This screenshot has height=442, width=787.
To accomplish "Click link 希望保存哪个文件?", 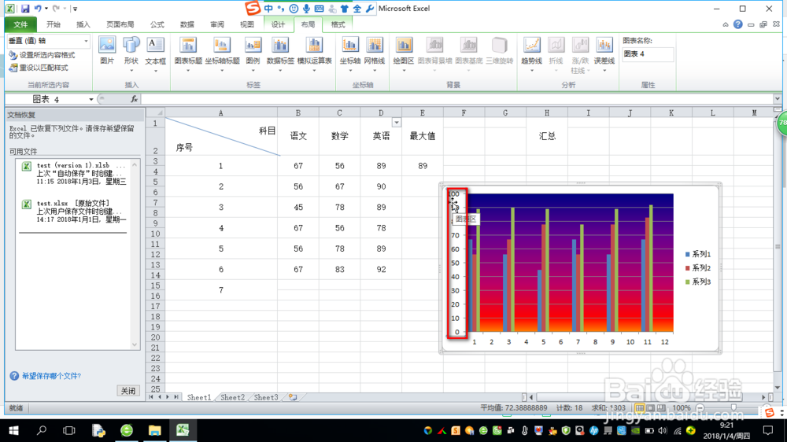I will [51, 376].
